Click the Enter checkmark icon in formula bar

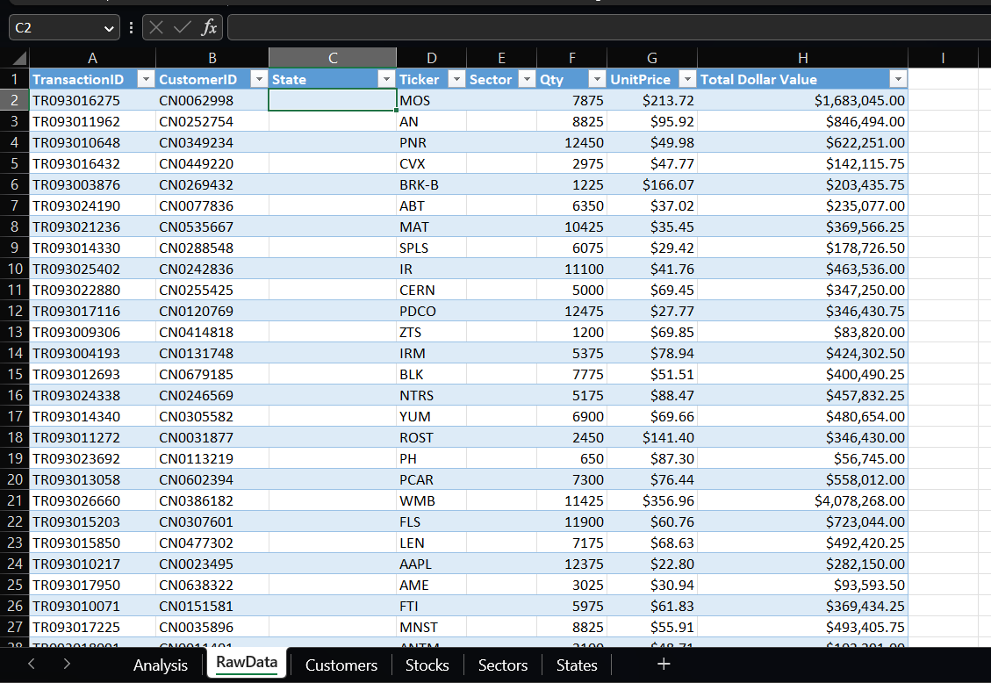[x=182, y=27]
